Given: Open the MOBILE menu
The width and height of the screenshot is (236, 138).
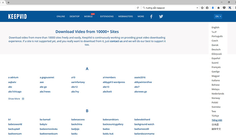Looking at the screenshot, I should pyautogui.click(x=88, y=17).
